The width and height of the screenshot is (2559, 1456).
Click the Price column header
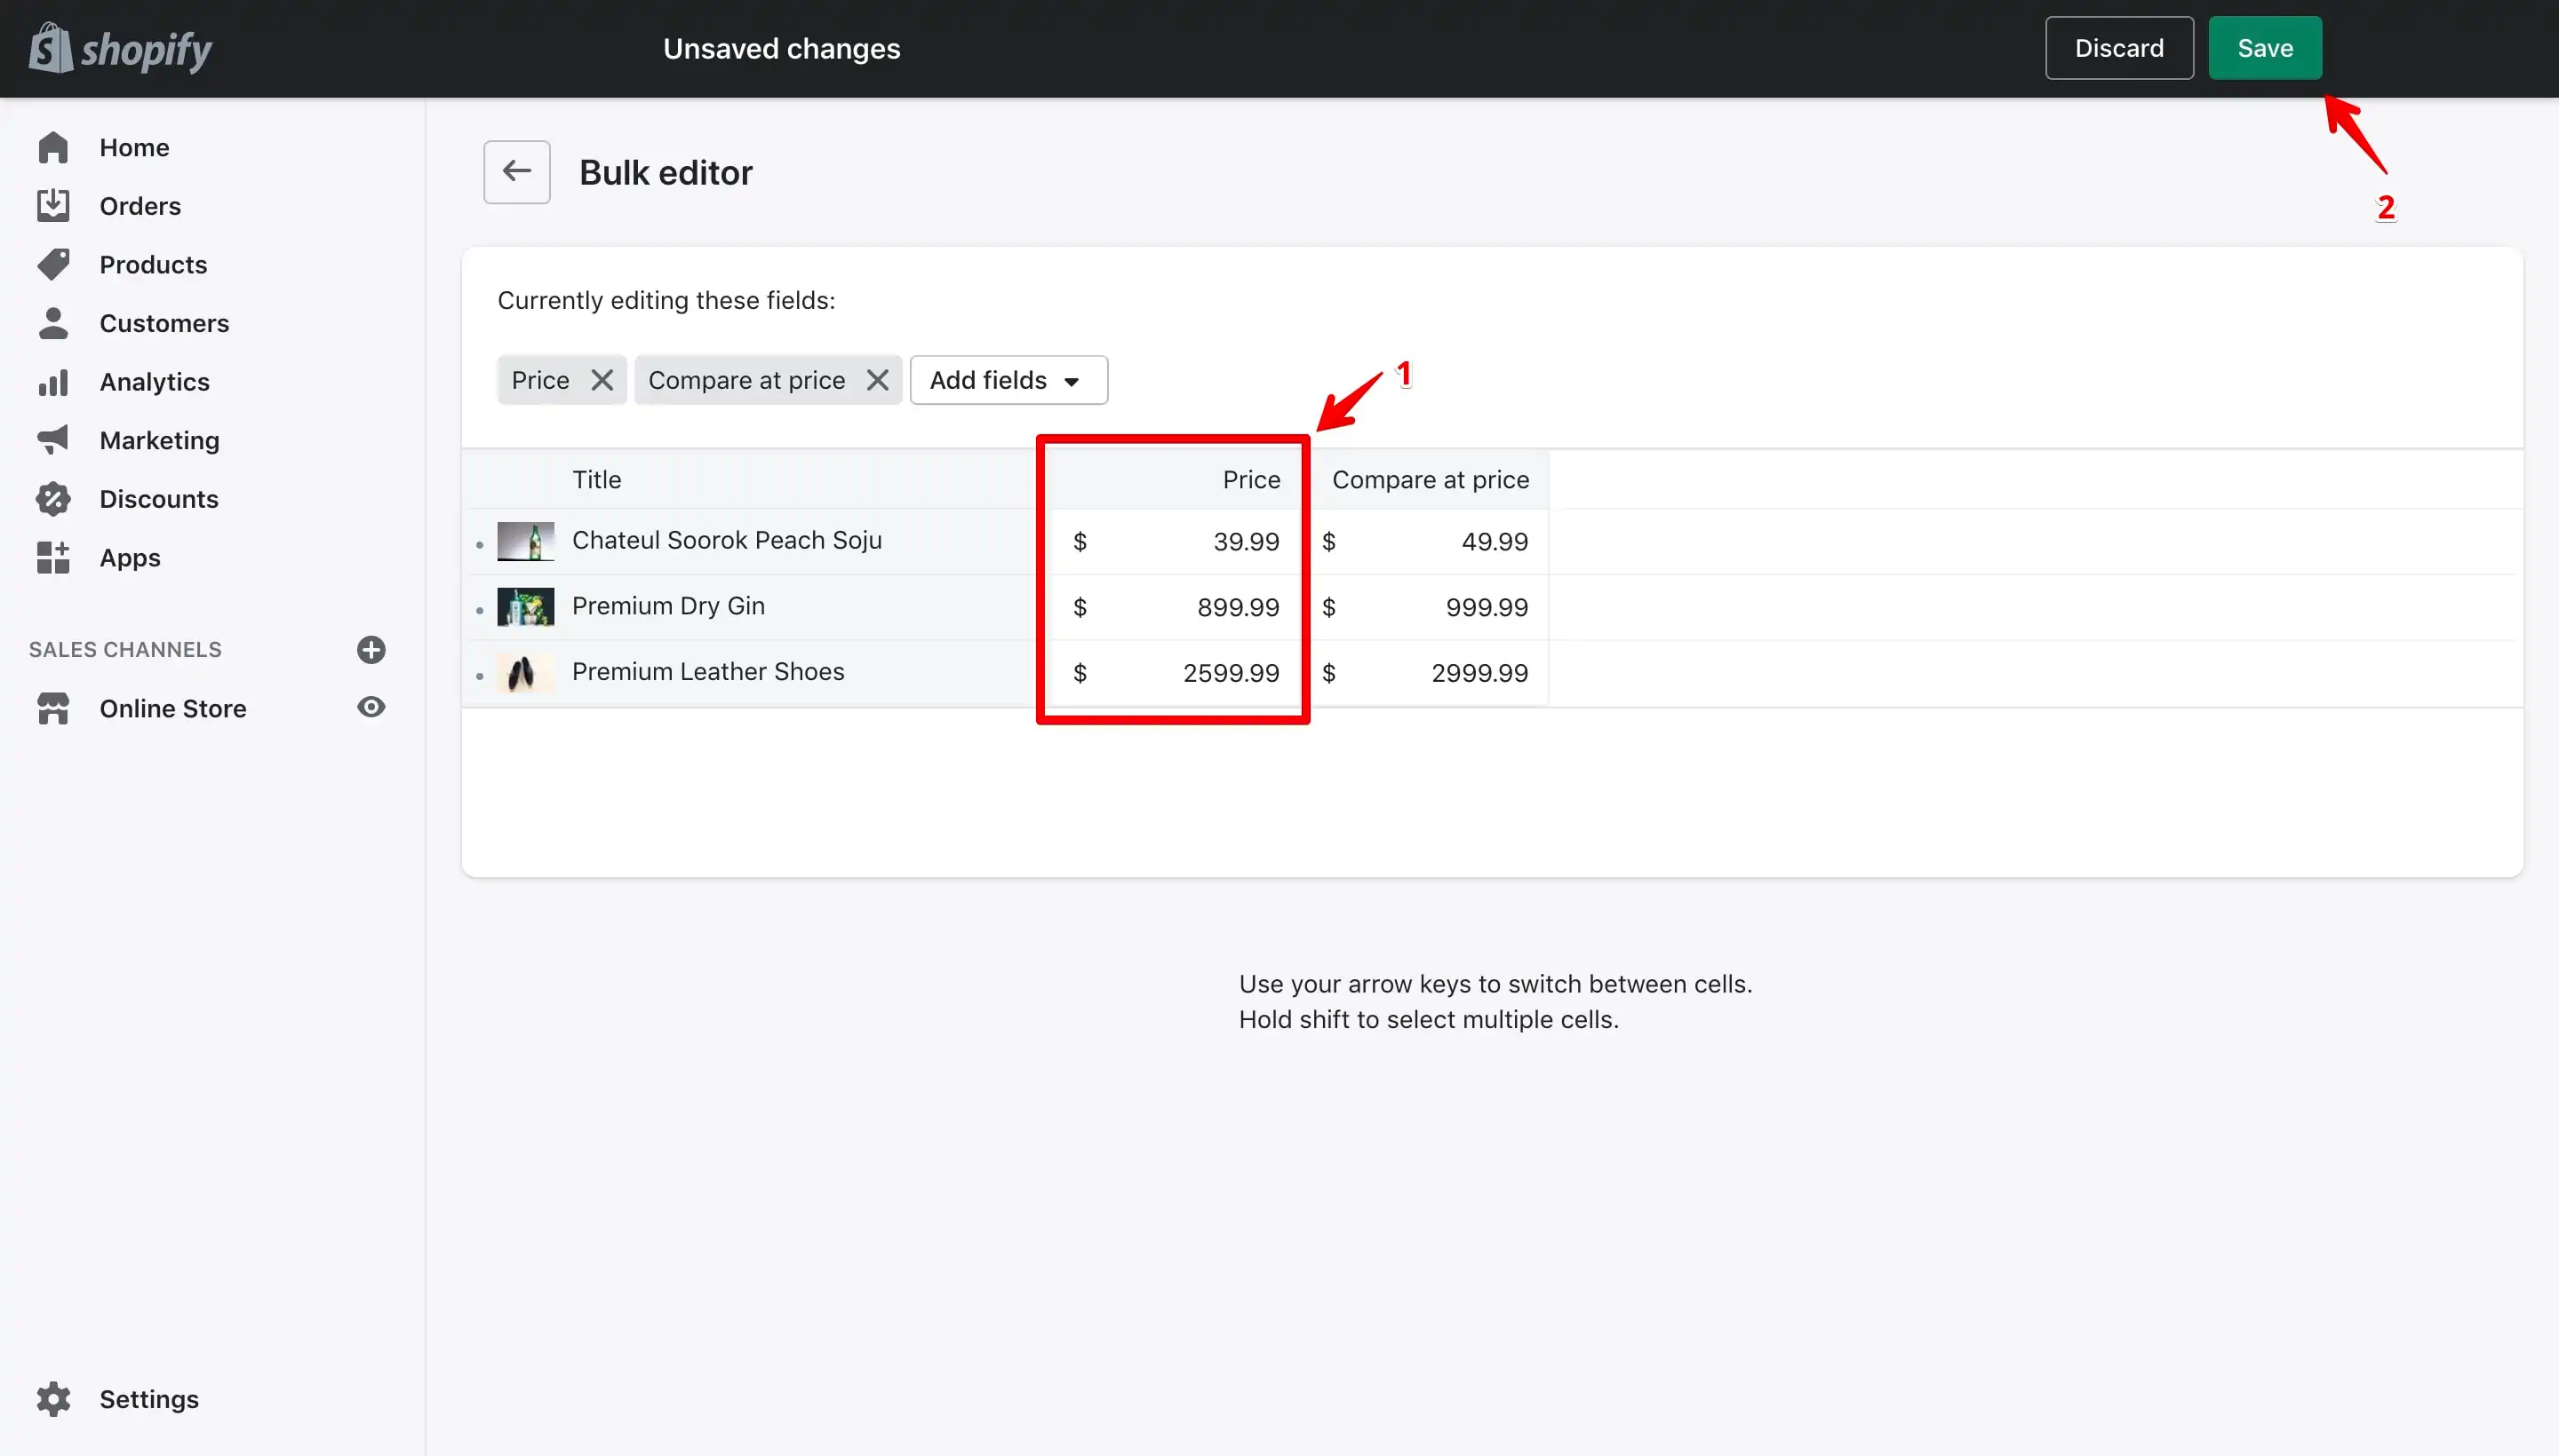[x=1251, y=480]
